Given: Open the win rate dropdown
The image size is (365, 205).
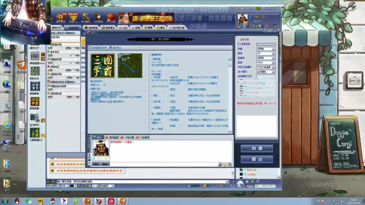Looking at the screenshot, I should click(x=266, y=62).
